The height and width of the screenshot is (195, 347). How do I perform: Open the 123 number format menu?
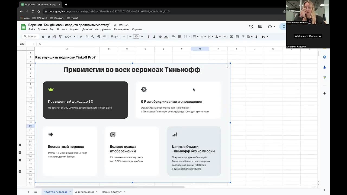pos(105,37)
